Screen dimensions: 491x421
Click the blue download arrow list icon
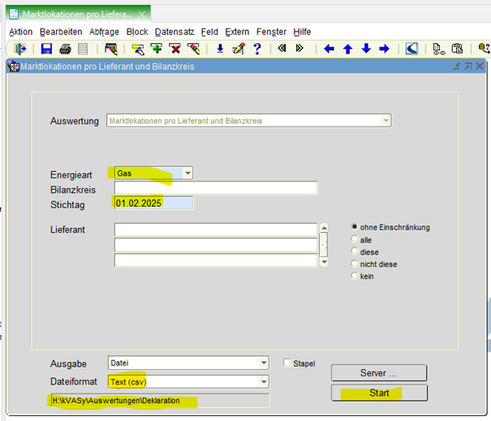pos(220,49)
